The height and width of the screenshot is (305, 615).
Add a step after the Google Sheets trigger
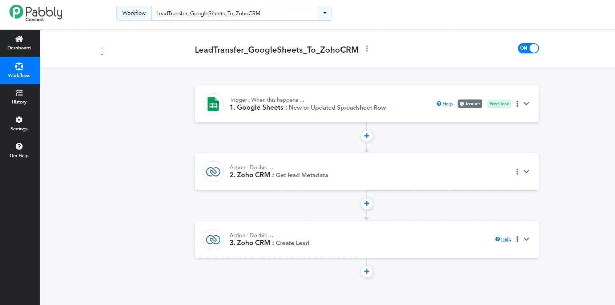[367, 136]
